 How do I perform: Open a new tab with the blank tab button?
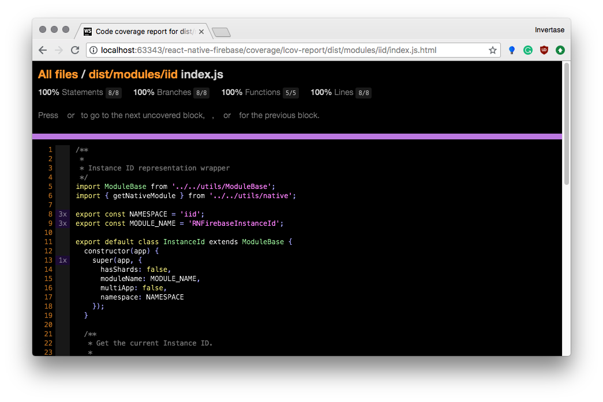(x=221, y=32)
